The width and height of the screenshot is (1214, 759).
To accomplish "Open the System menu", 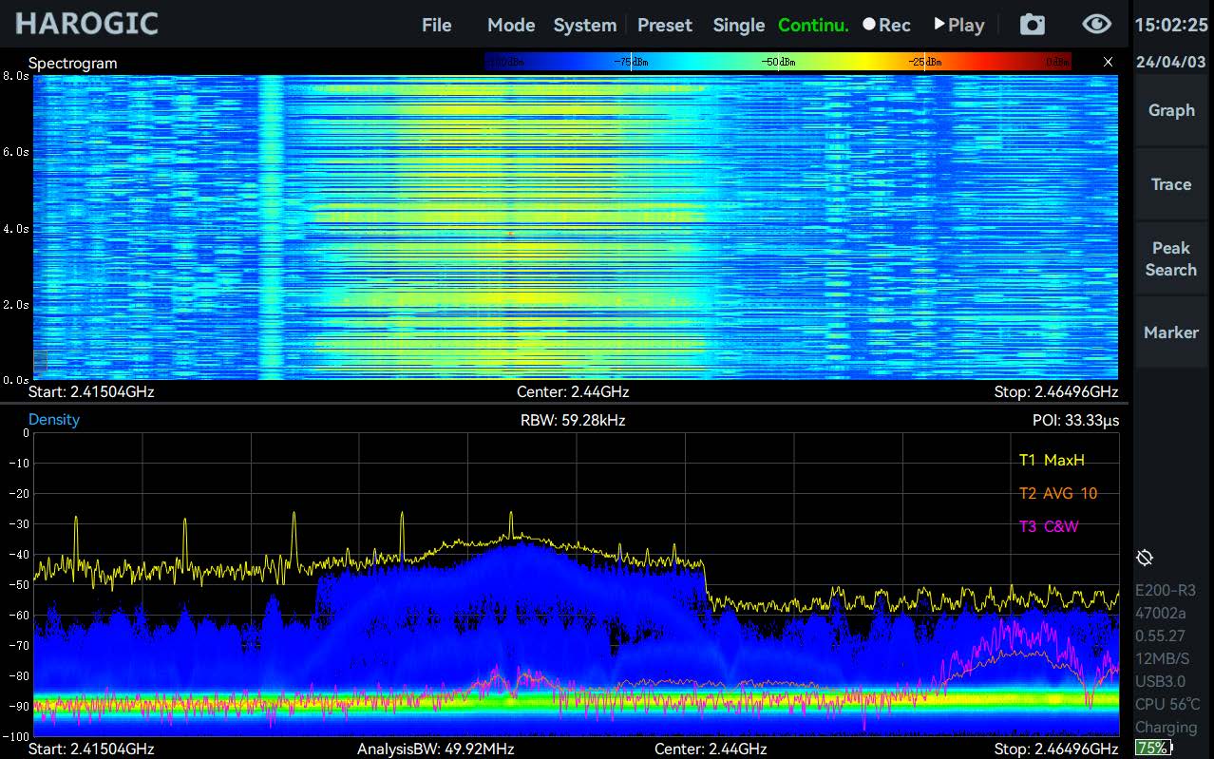I will pos(584,25).
